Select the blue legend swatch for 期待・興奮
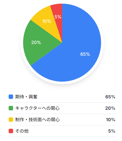The width and height of the screenshot is (122, 141). pos(11,97)
